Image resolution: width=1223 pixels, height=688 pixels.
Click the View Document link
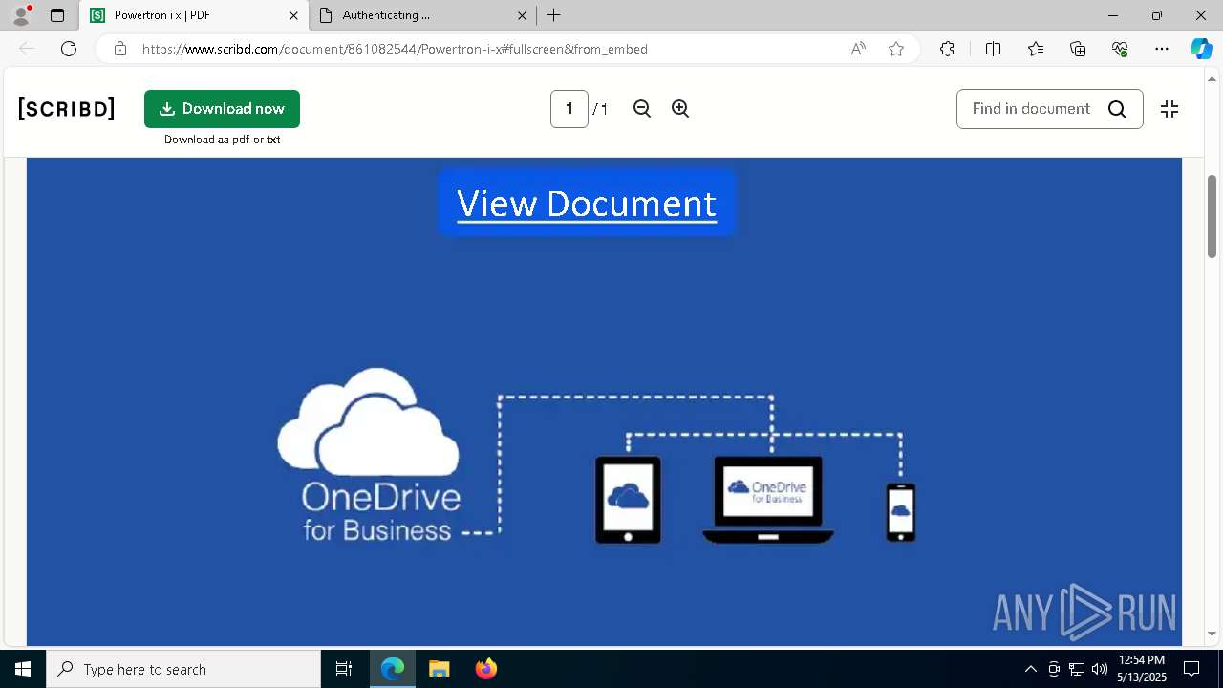[587, 203]
